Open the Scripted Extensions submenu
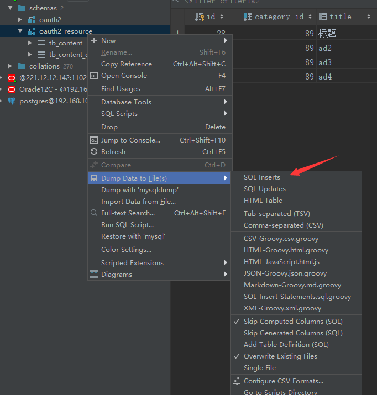Screen dimensions: 377x395 click(160, 263)
